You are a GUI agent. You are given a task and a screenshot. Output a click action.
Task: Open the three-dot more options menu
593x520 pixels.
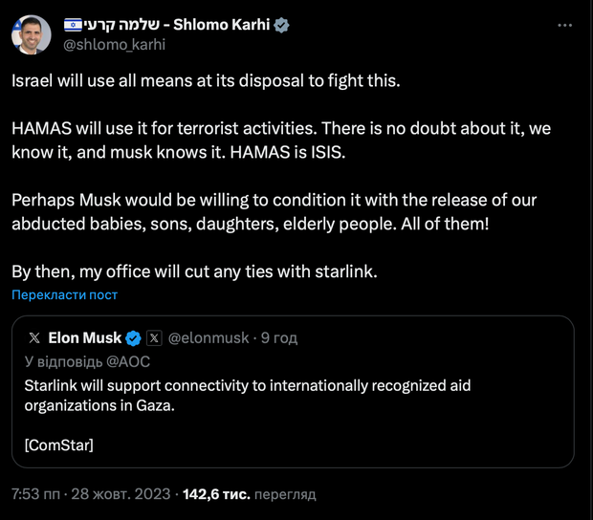coord(564,26)
